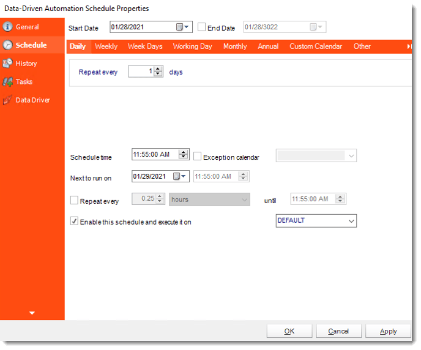This screenshot has height=350, width=421.
Task: Click the OK button
Action: [x=289, y=331]
